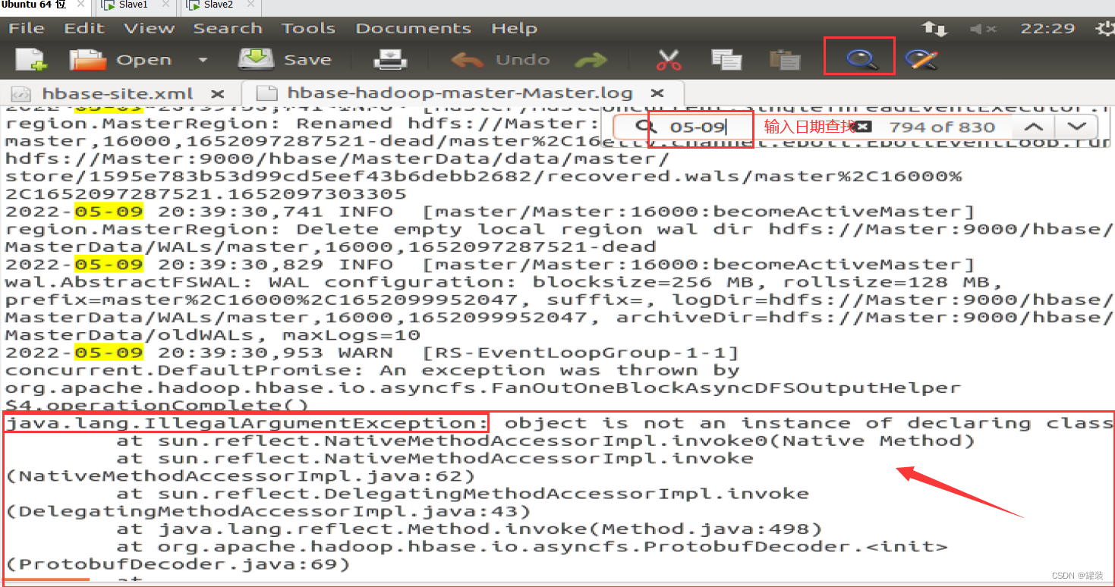Clear the search text with the X icon
This screenshot has height=587, width=1115.
coord(864,127)
